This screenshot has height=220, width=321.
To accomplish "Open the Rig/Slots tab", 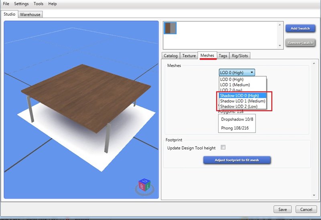I will point(240,56).
